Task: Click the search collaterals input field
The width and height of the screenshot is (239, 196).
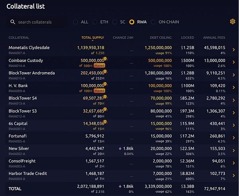Action: click(40, 22)
